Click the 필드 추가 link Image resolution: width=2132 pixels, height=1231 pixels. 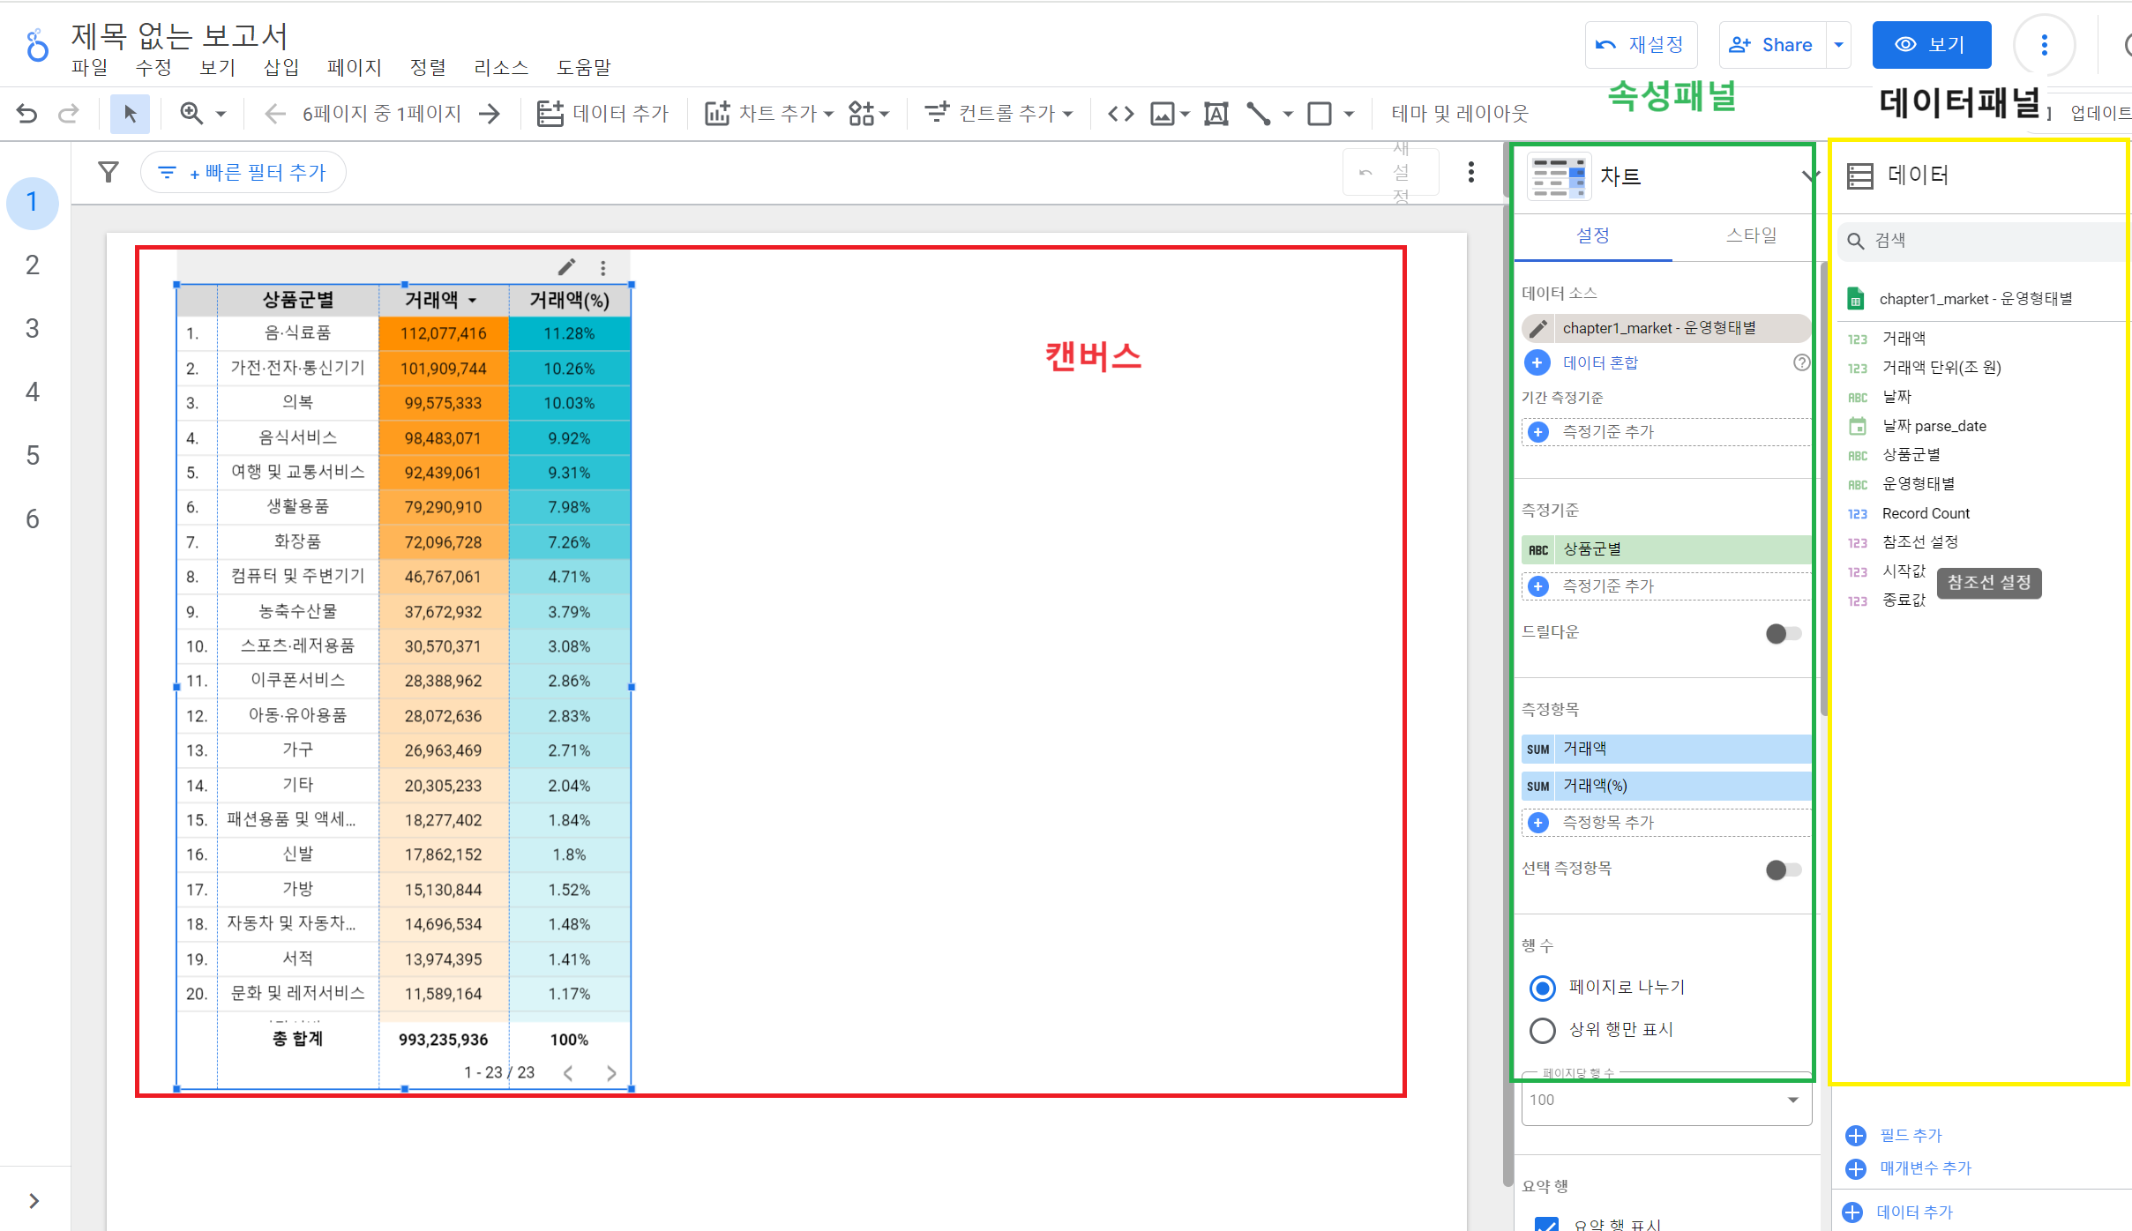tap(1910, 1135)
